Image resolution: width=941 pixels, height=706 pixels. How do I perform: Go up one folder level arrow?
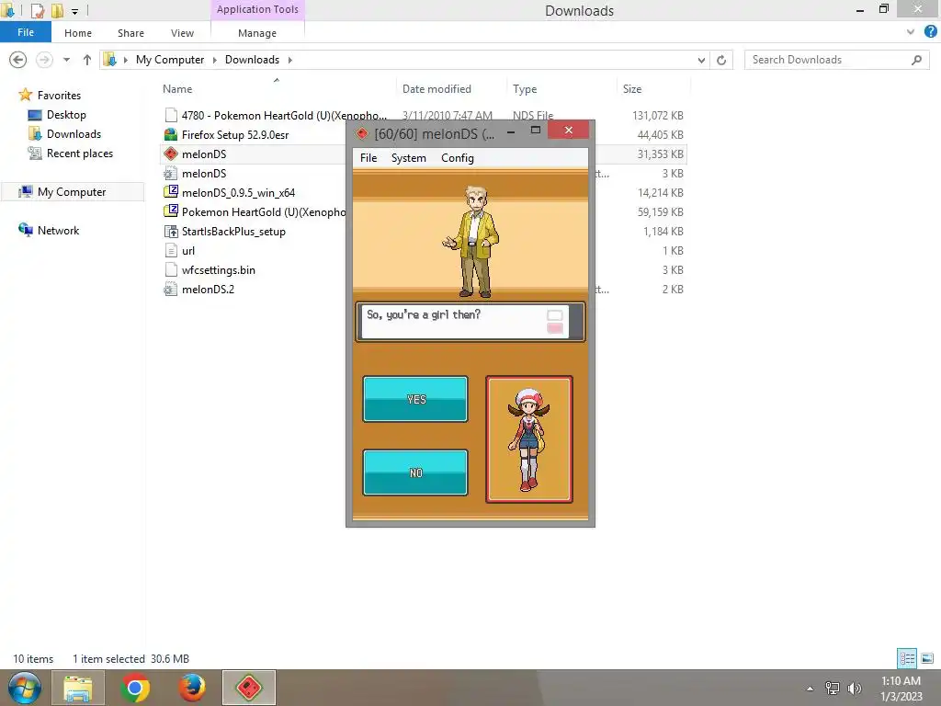(x=87, y=60)
